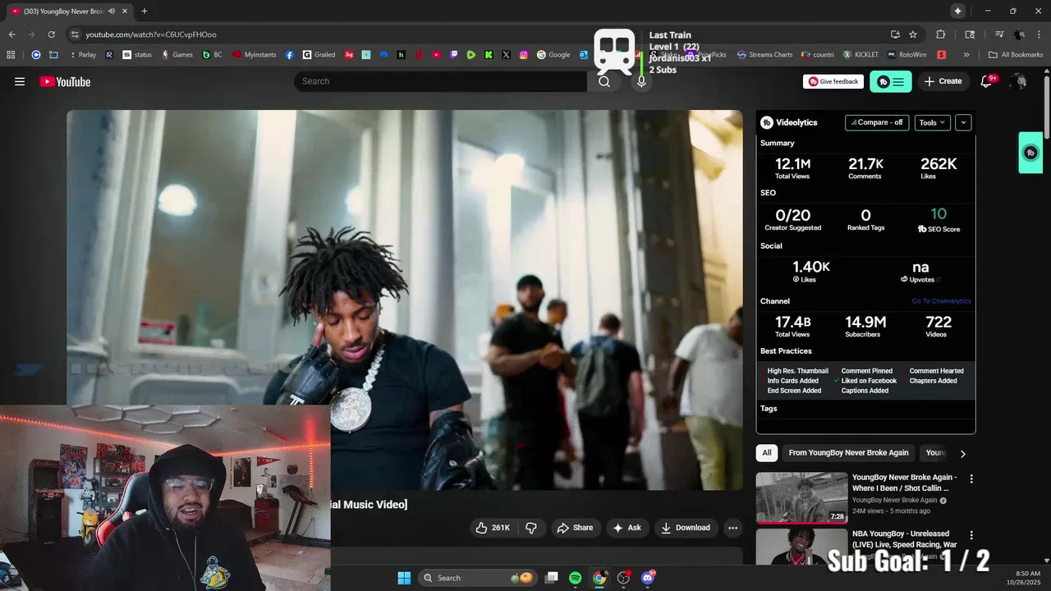1051x591 pixels.
Task: Show more bookmarks with double chevron
Action: pos(966,55)
